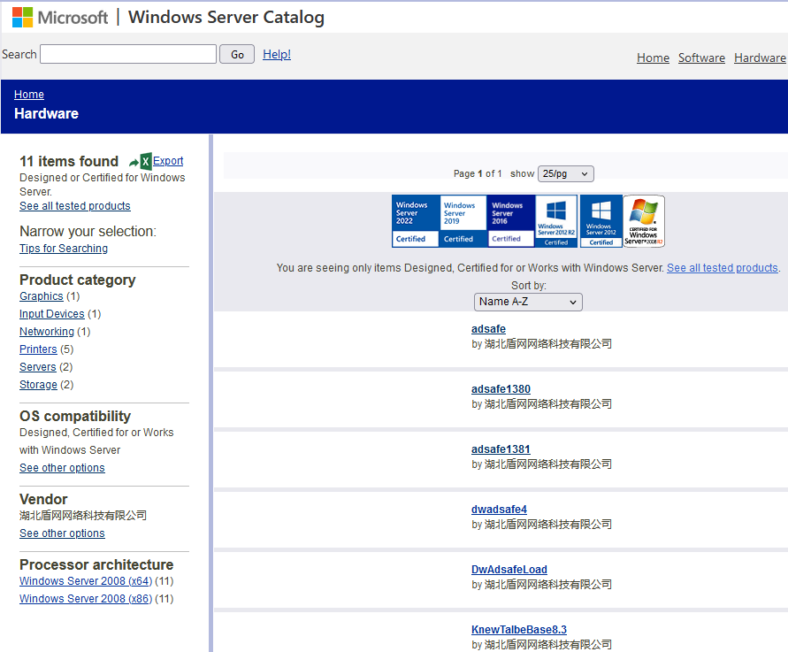Open the adsafe1380 product link
The height and width of the screenshot is (652, 788).
pos(501,389)
